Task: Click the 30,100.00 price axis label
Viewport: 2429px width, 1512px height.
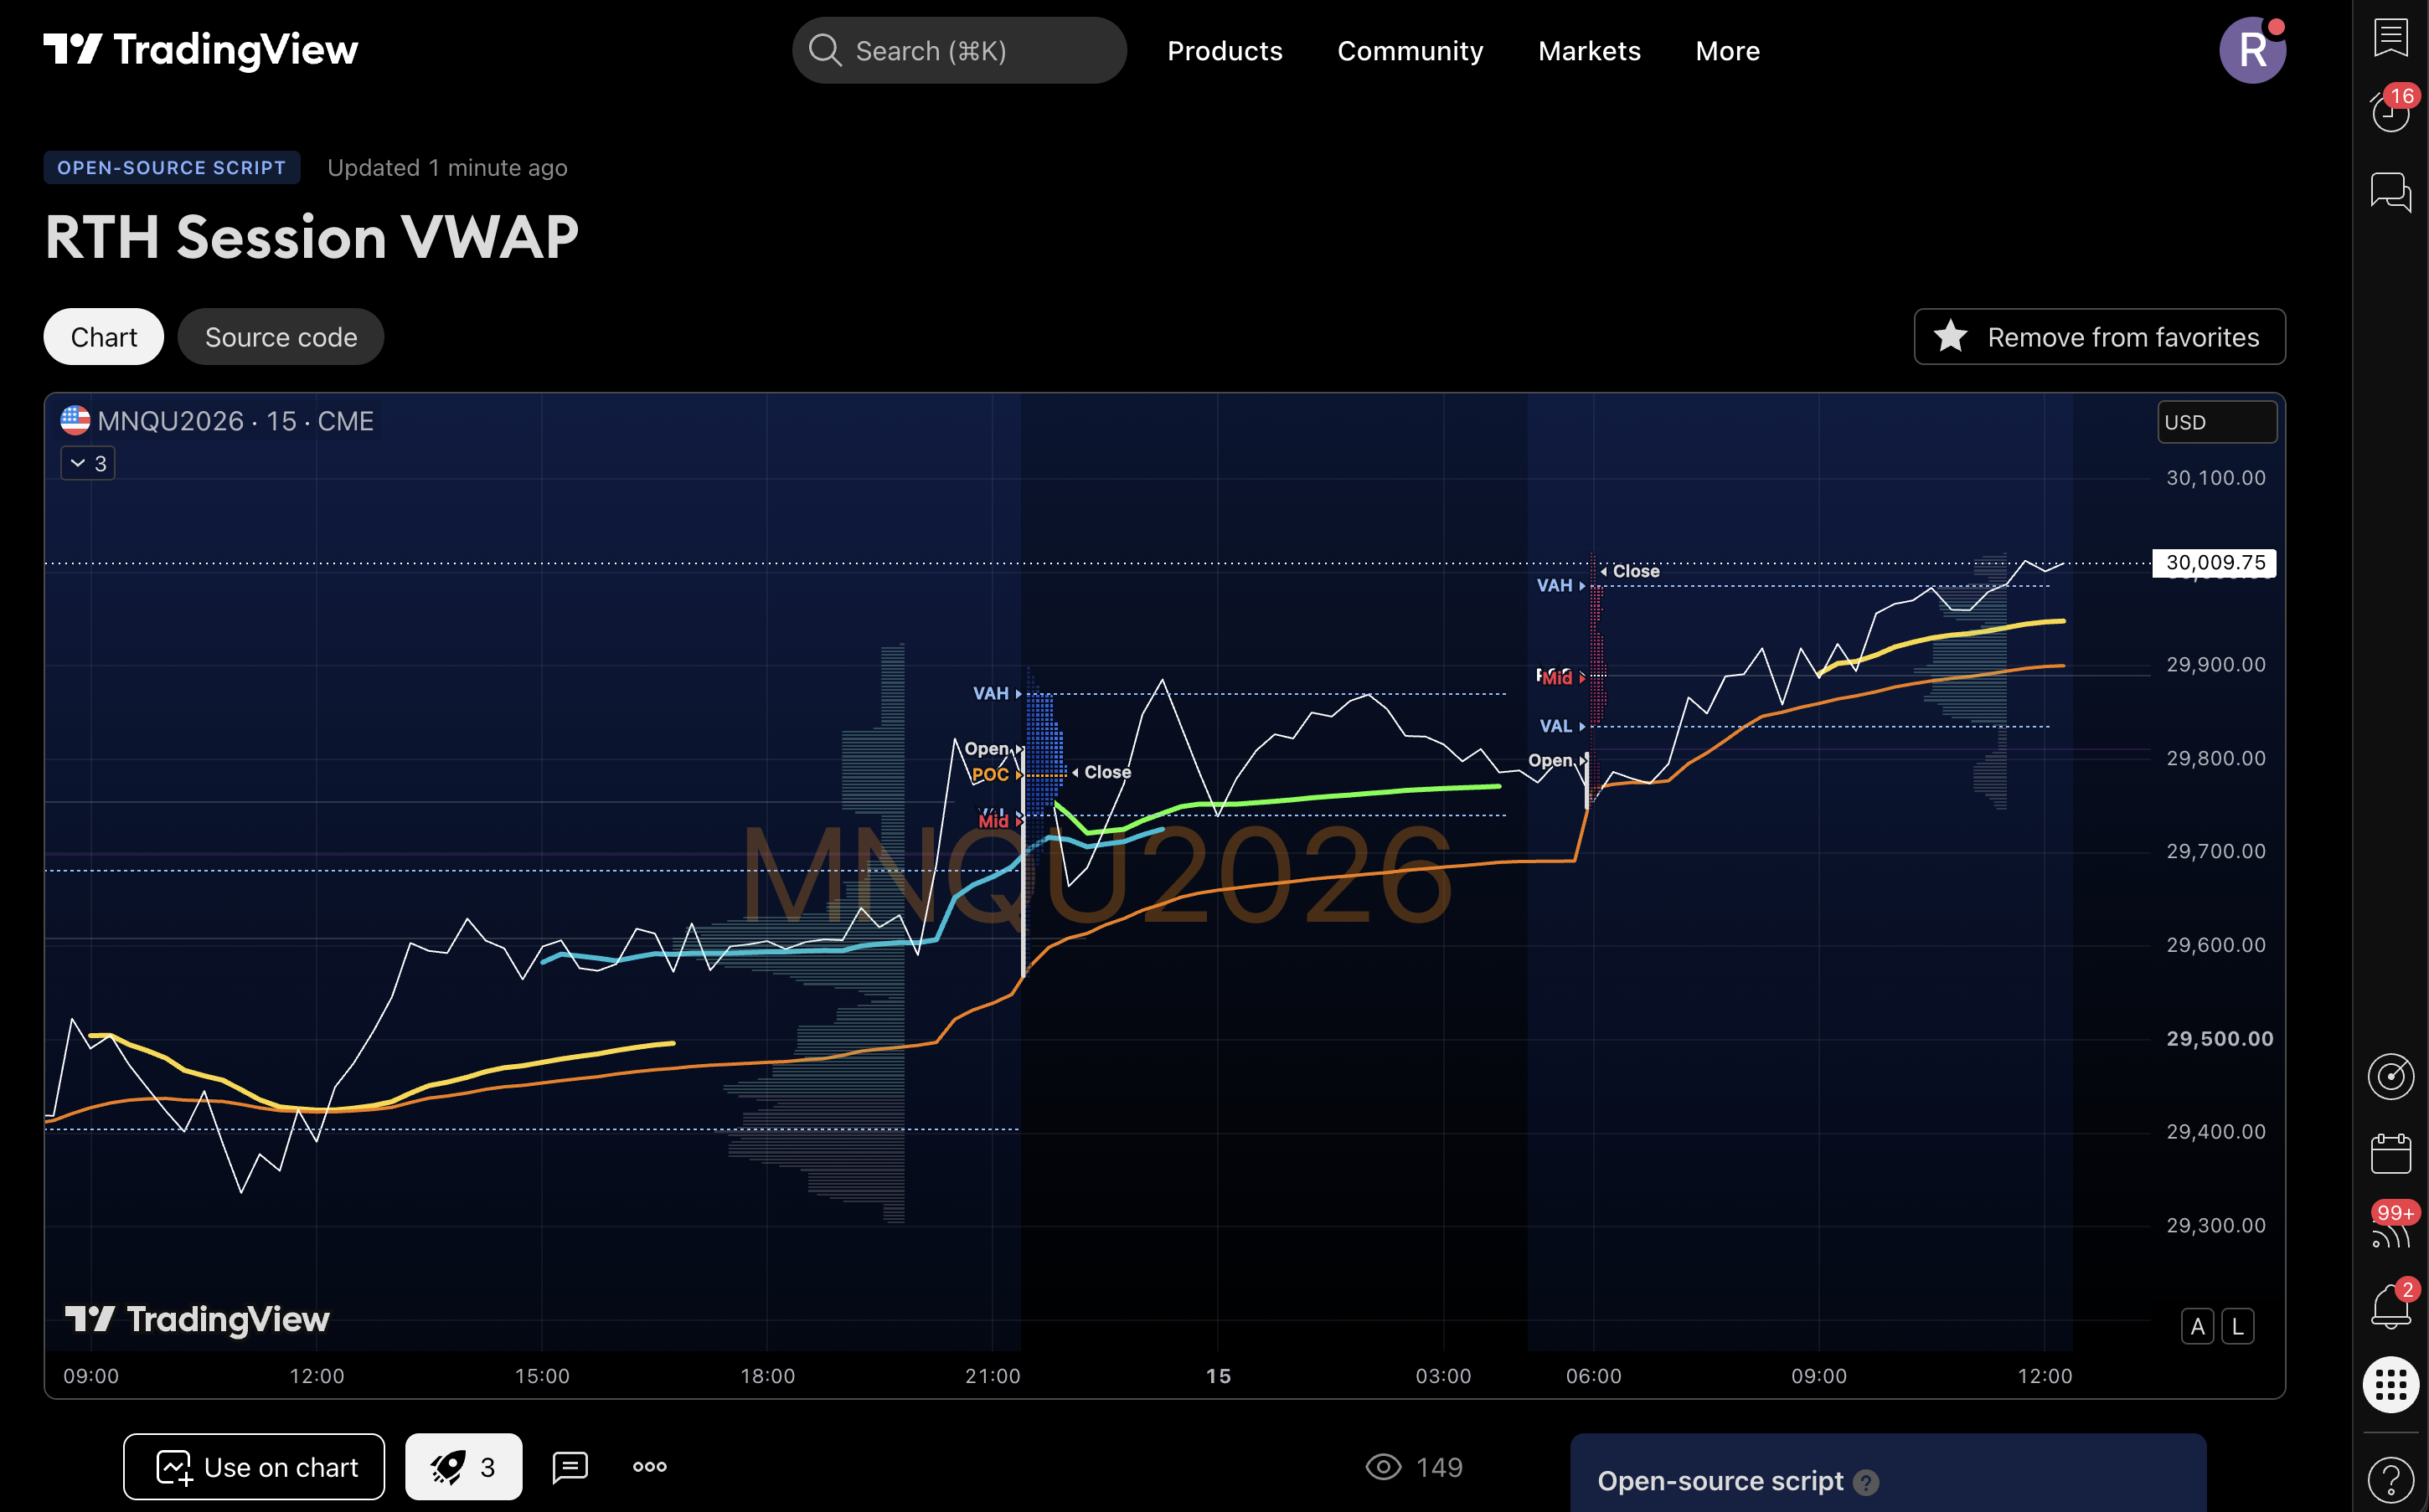Action: 2215,478
